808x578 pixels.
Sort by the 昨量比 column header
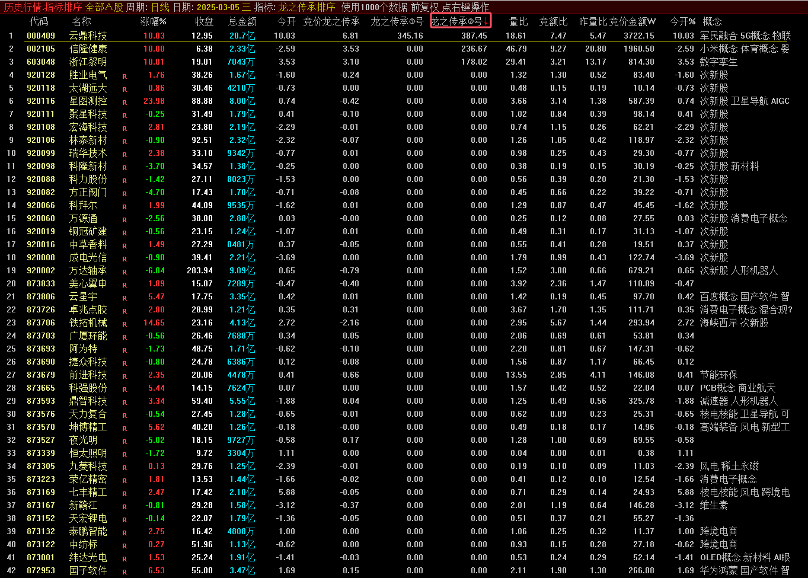(593, 21)
